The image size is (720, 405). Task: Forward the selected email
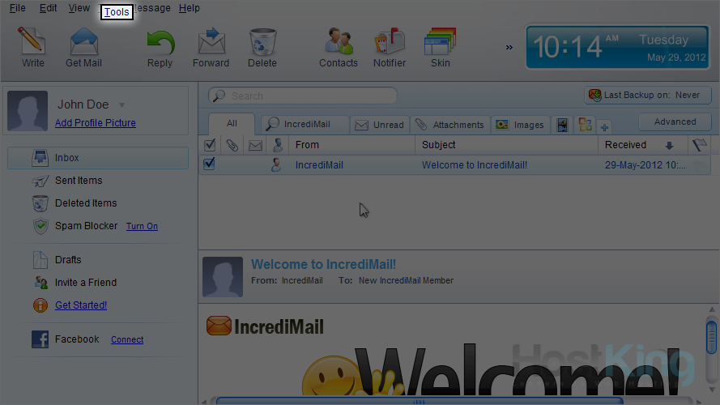click(x=211, y=42)
